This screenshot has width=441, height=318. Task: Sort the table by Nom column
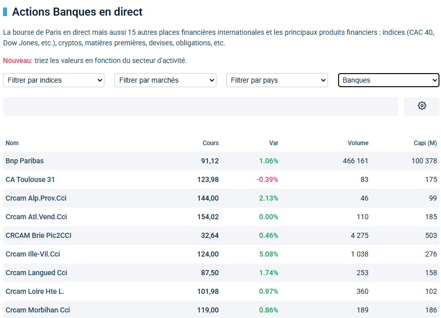(12, 143)
